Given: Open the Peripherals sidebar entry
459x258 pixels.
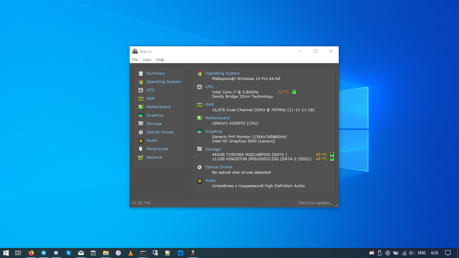Looking at the screenshot, I should pyautogui.click(x=157, y=149).
